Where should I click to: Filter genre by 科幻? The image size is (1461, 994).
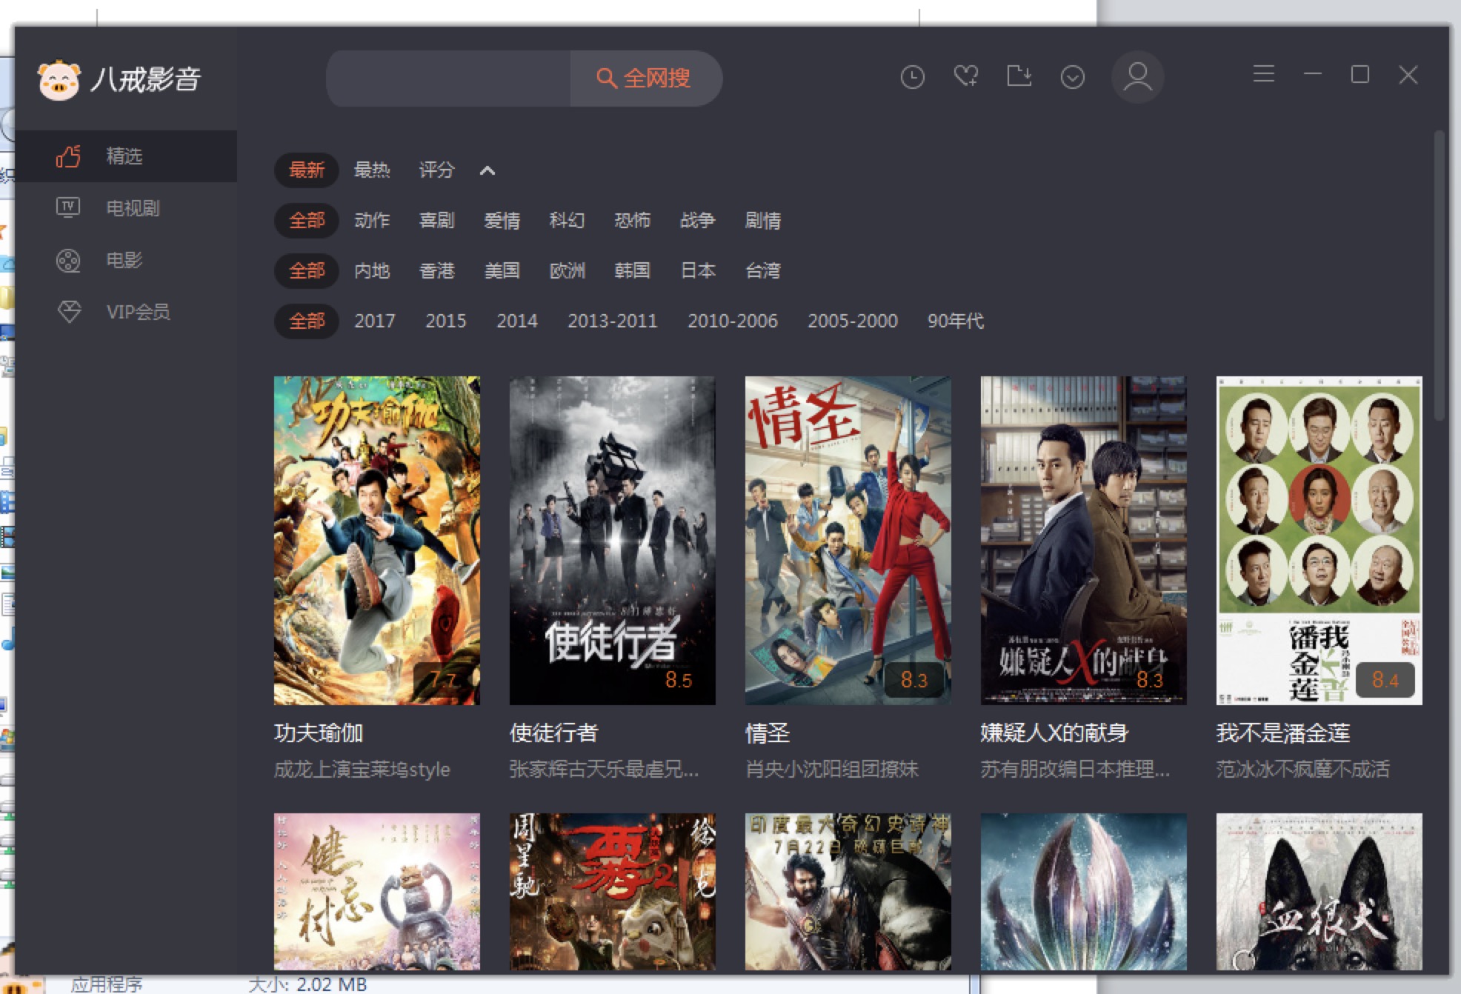(568, 220)
